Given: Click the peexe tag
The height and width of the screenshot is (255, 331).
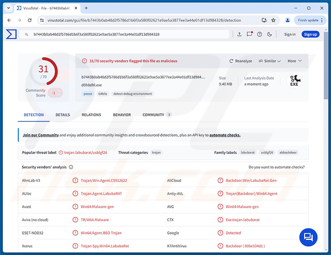Looking at the screenshot, I should click(88, 94).
